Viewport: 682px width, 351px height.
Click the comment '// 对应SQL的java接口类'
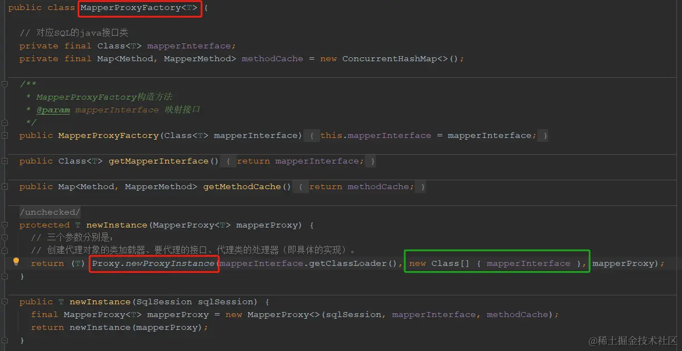[x=74, y=33]
